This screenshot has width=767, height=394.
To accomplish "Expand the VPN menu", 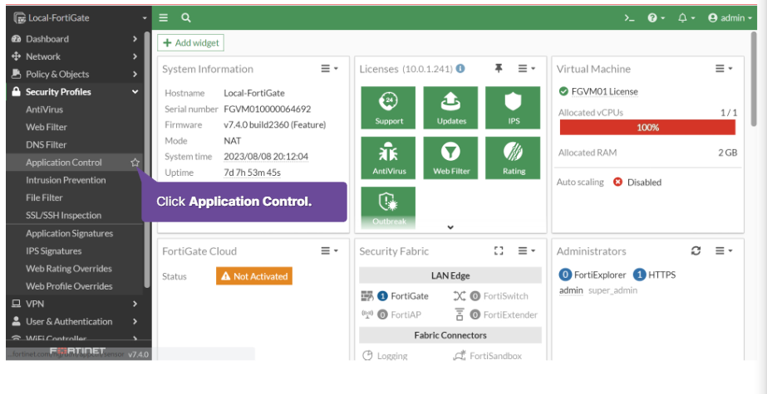I will coord(75,304).
